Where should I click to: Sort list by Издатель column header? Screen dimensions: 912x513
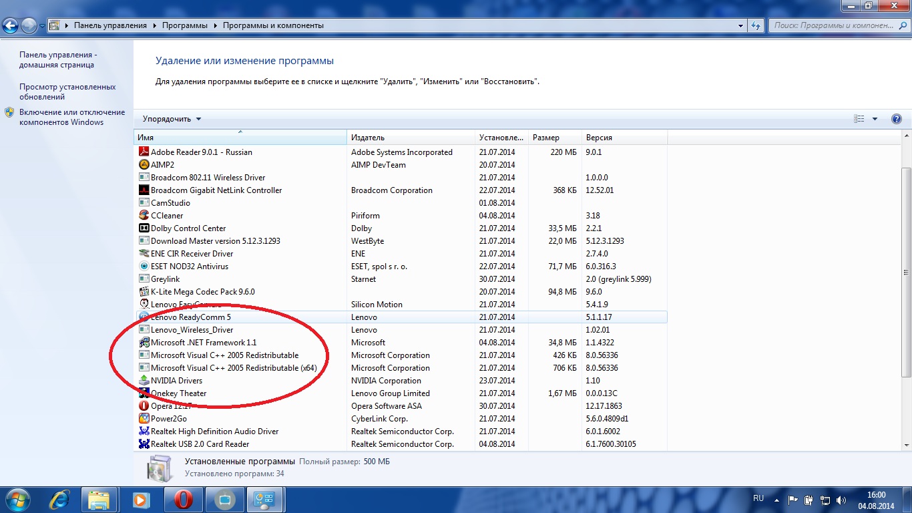click(368, 138)
